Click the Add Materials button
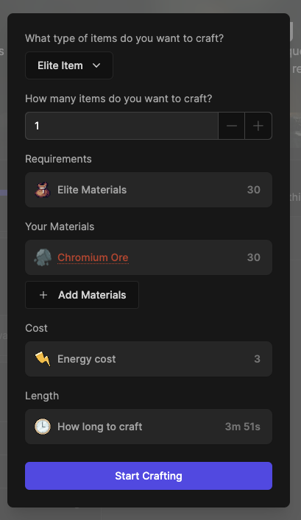This screenshot has width=301, height=520. coord(82,295)
